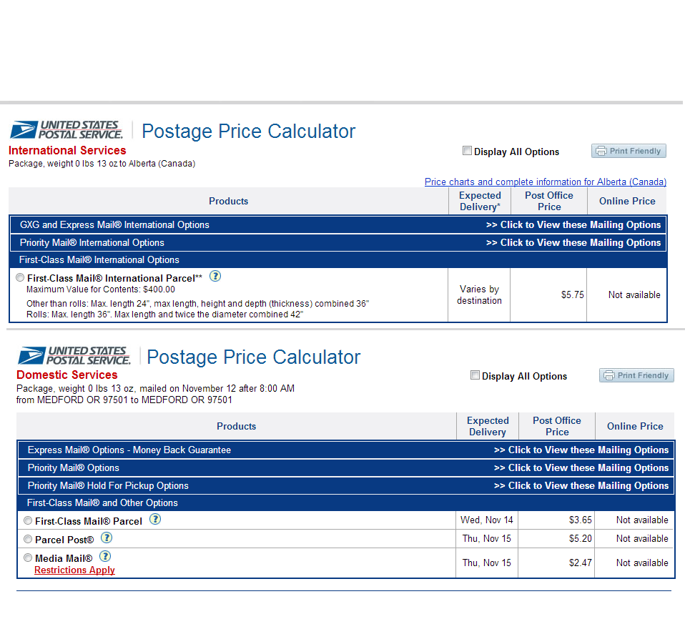Image resolution: width=685 pixels, height=619 pixels.
Task: Open price charts link for Alberta (Canada)
Action: coord(546,182)
